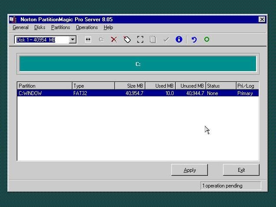Open the Operations menu

(x=87, y=27)
